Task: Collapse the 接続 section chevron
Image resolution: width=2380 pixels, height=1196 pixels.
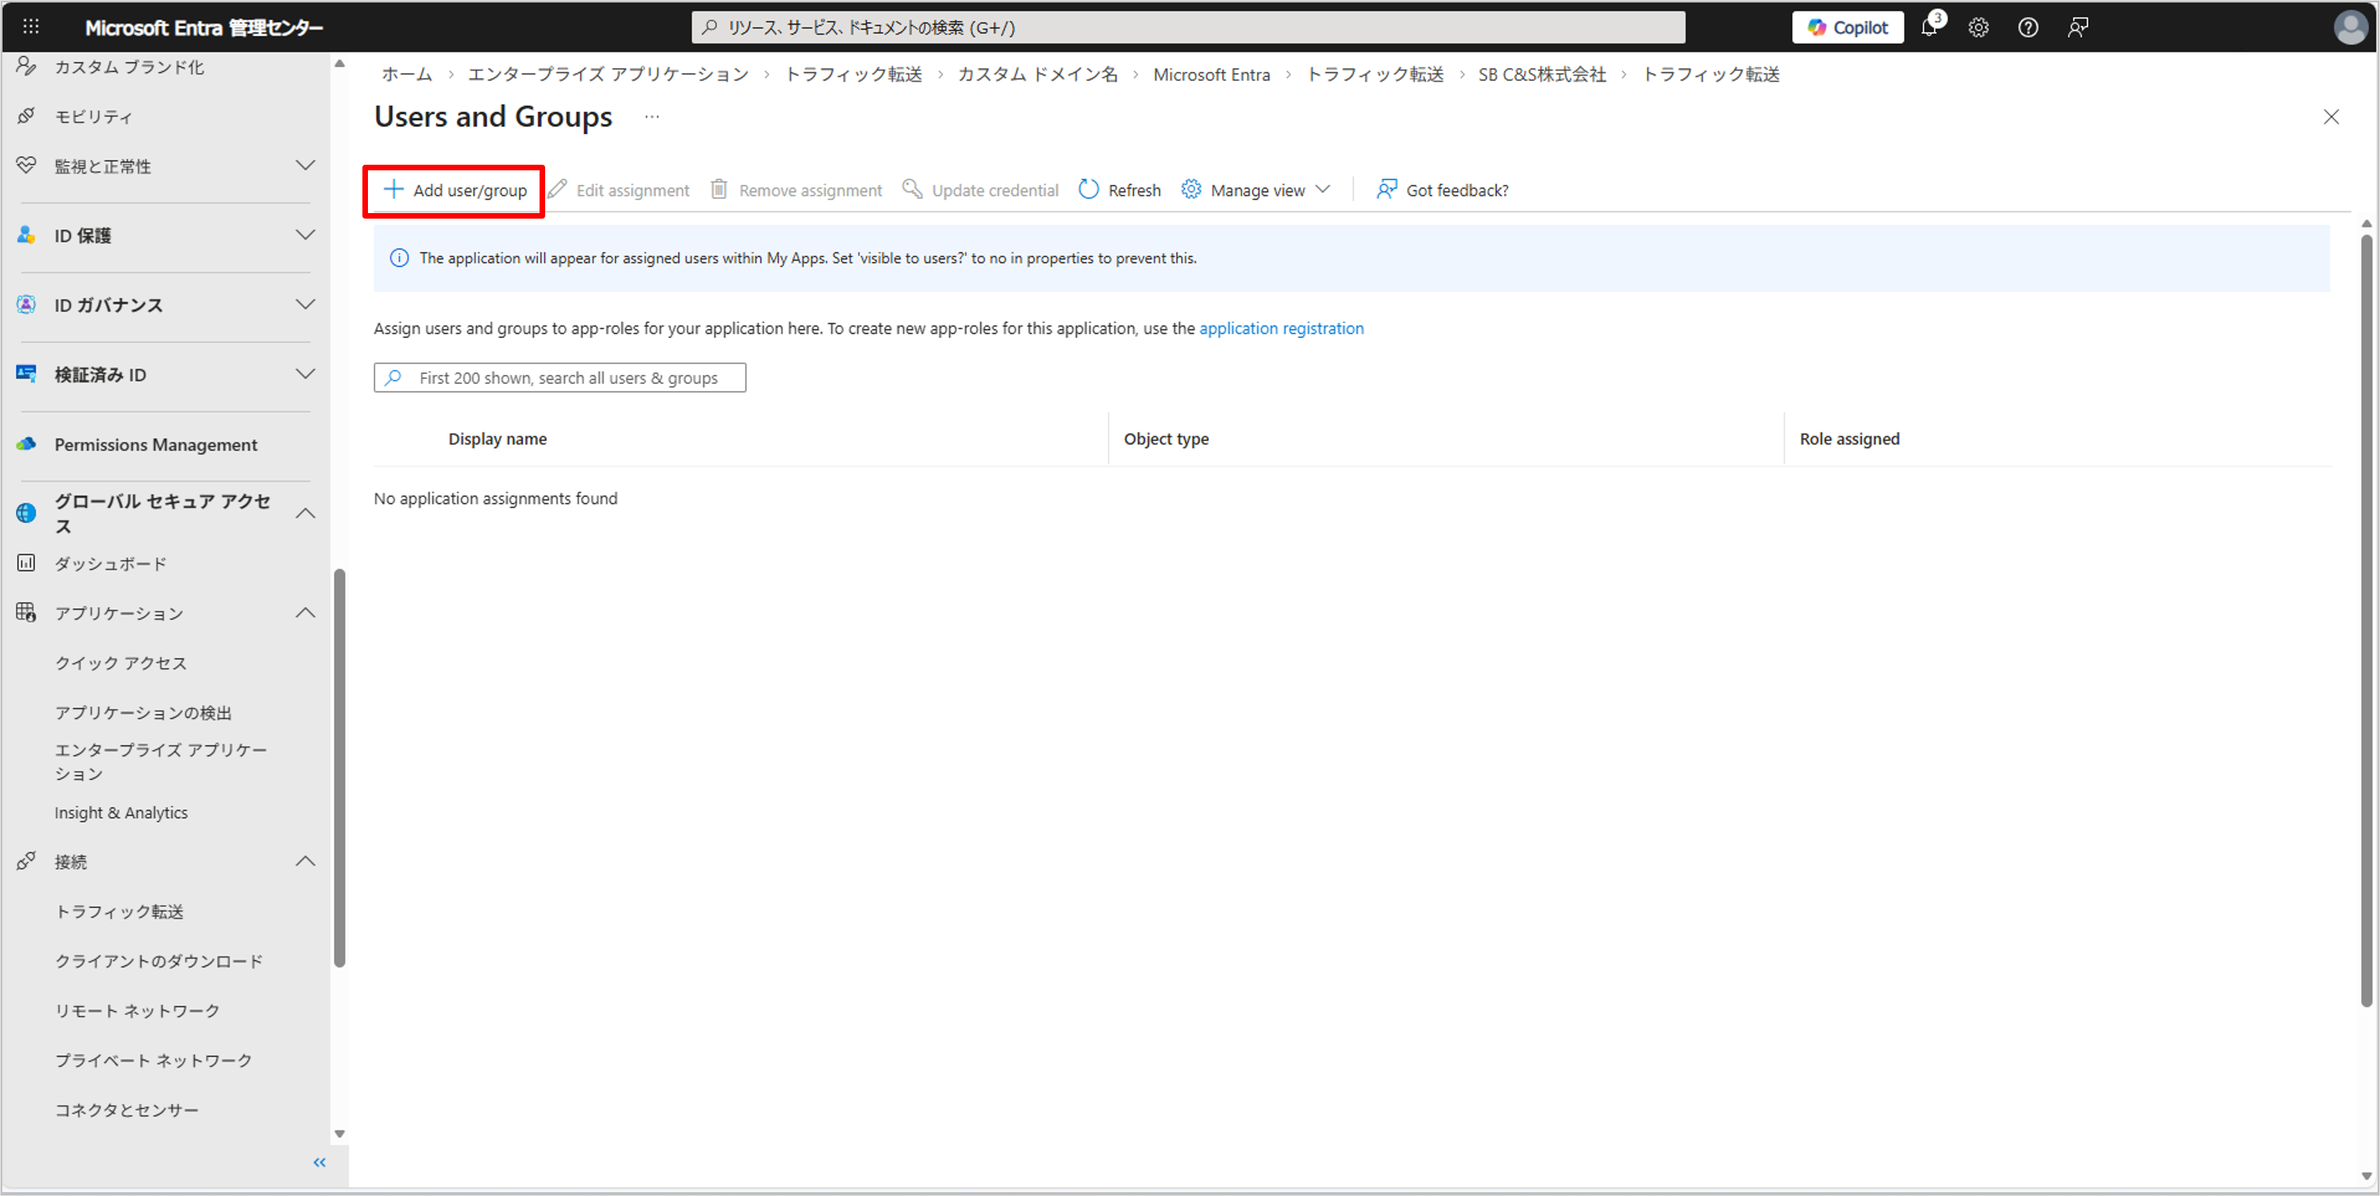Action: click(x=305, y=861)
